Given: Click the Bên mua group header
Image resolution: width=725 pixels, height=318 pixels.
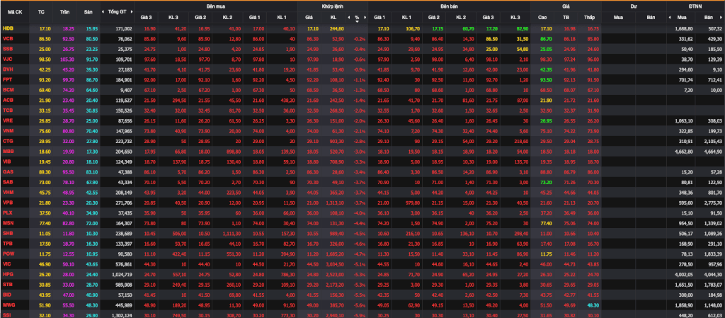Looking at the screenshot, I should pos(217,6).
